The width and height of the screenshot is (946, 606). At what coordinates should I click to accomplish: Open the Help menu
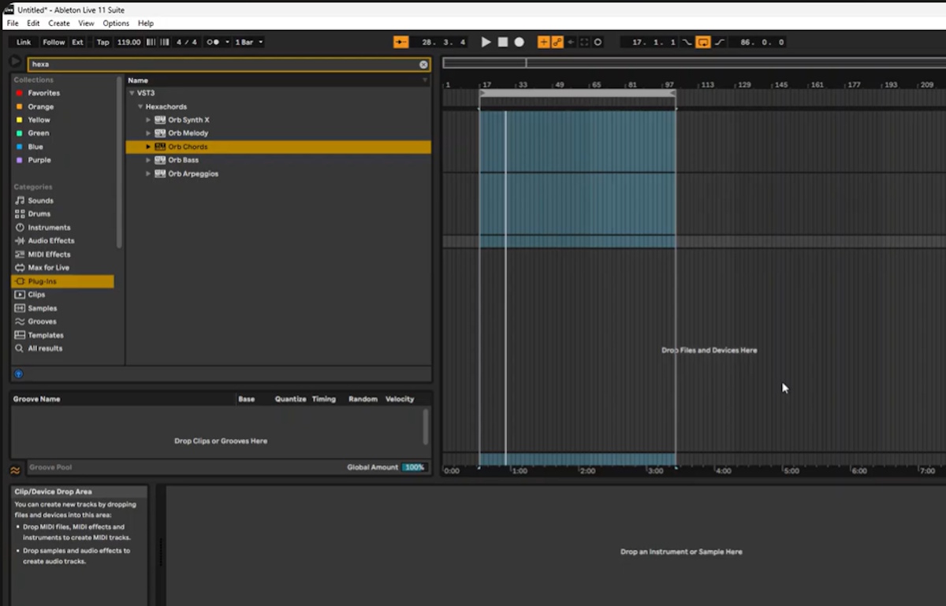click(145, 24)
